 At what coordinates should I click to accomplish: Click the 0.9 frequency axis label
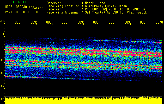click(2, 60)
